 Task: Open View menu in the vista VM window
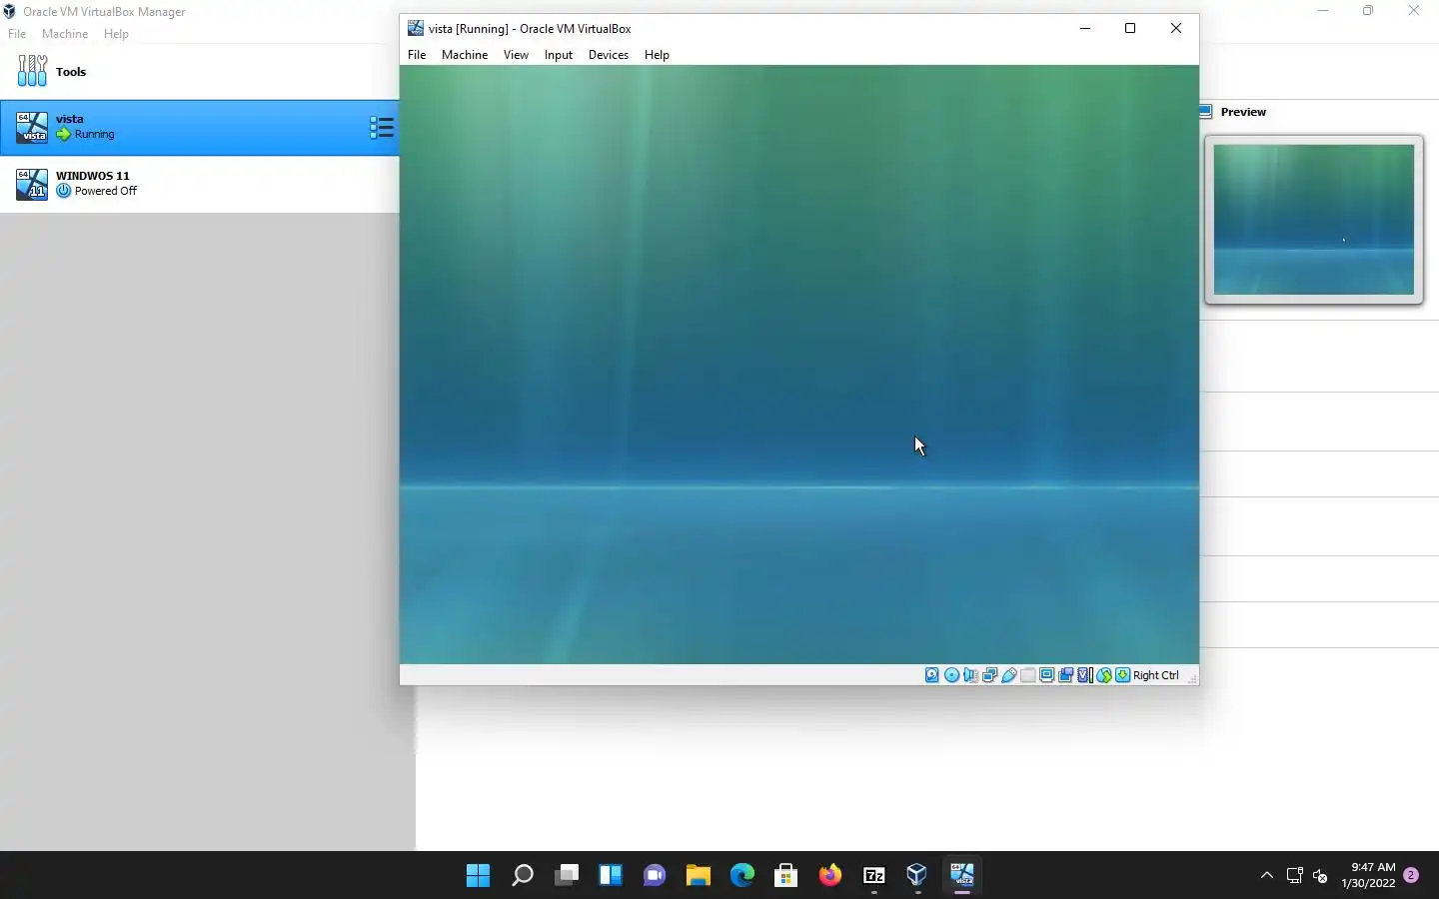(x=516, y=55)
